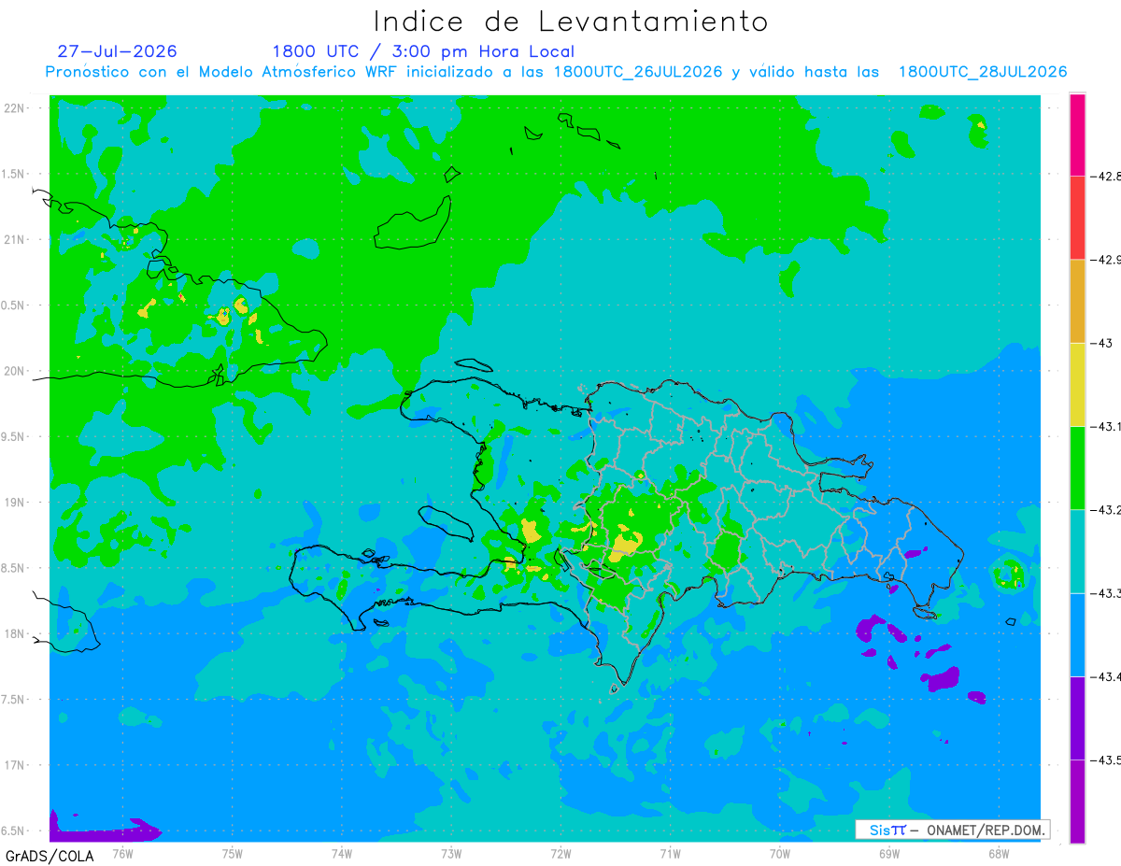
Task: Click longitude label '69W'
Action: [x=889, y=852]
